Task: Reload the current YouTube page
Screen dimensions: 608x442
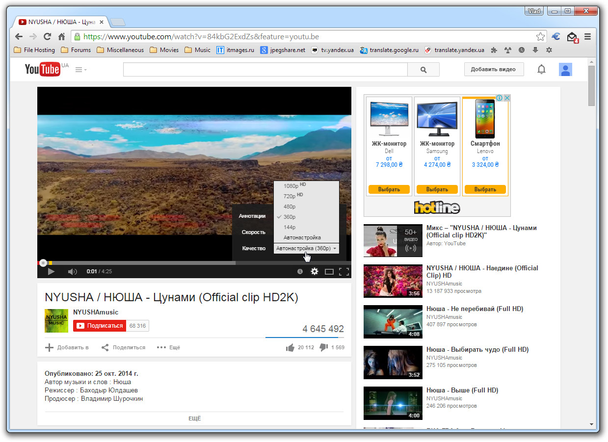Action: coord(47,36)
